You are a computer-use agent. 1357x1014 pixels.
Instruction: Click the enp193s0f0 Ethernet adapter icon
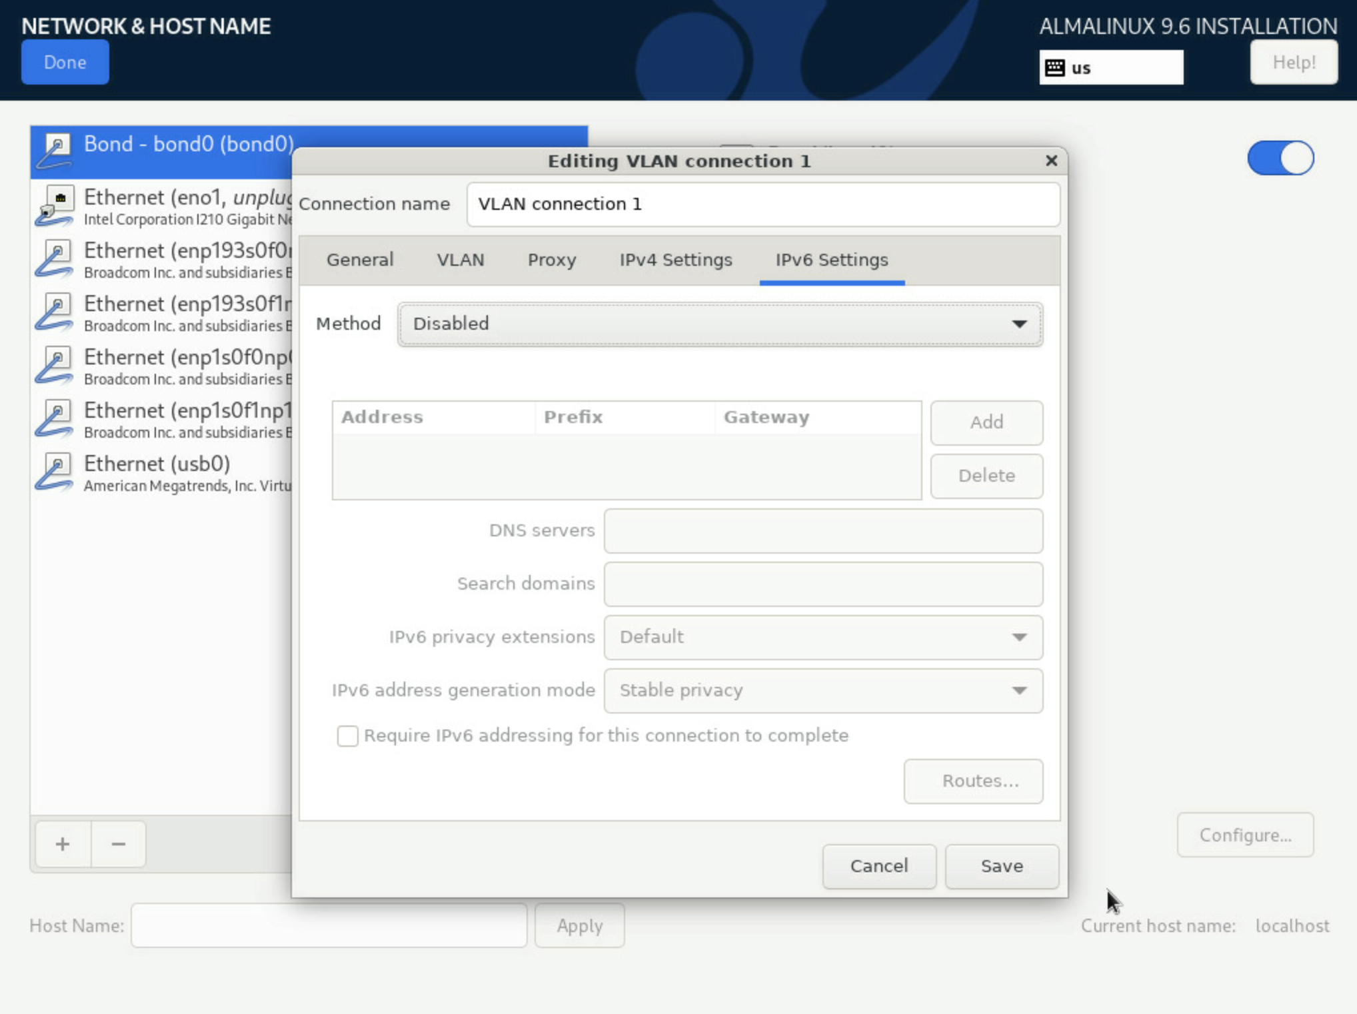55,258
